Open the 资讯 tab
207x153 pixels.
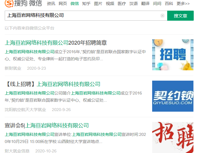tap(51, 4)
